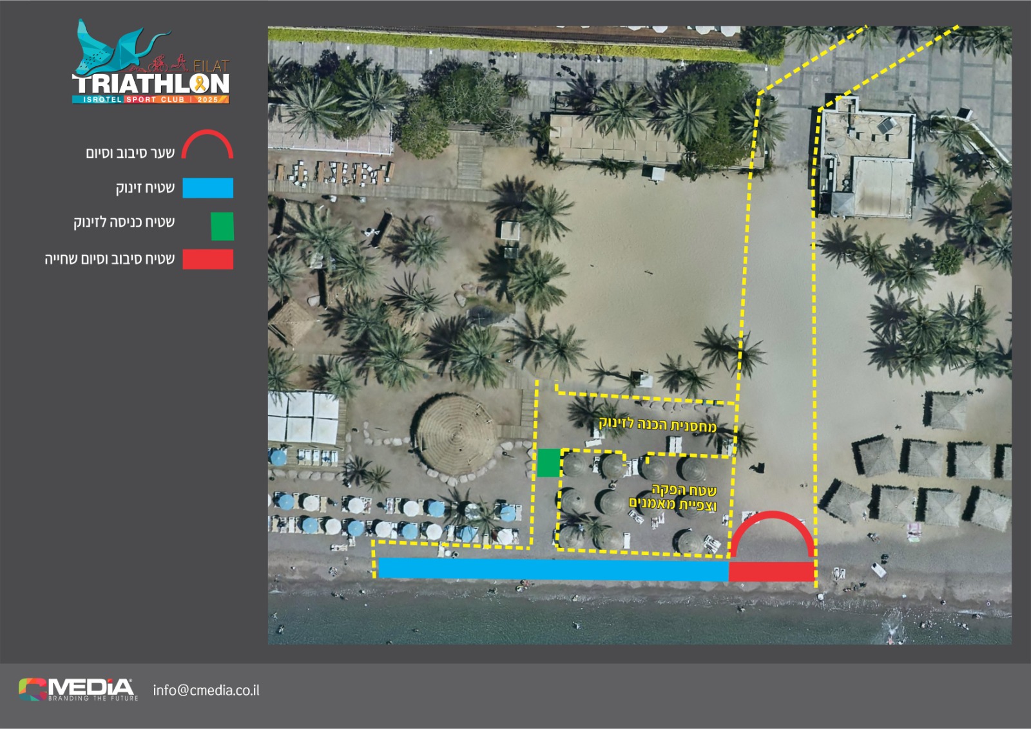Click the legend label שער סיבוב וסיום
Image resolution: width=1031 pixels, height=729 pixels.
(x=130, y=153)
